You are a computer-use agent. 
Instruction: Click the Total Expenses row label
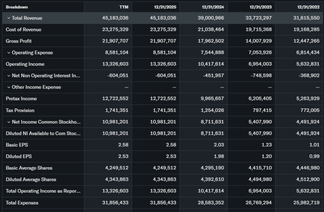tap(22, 203)
